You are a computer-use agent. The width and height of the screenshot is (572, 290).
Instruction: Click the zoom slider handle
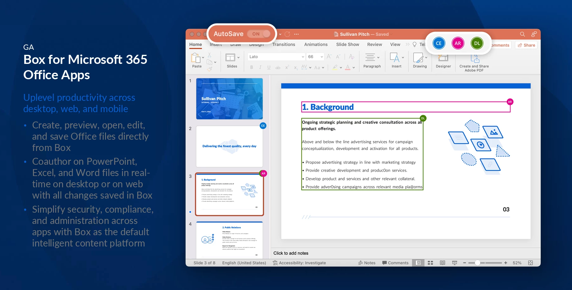coord(477,263)
